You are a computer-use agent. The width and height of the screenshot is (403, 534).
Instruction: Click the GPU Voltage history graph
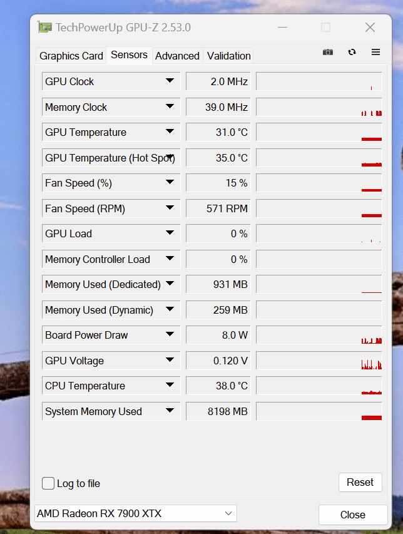(319, 361)
